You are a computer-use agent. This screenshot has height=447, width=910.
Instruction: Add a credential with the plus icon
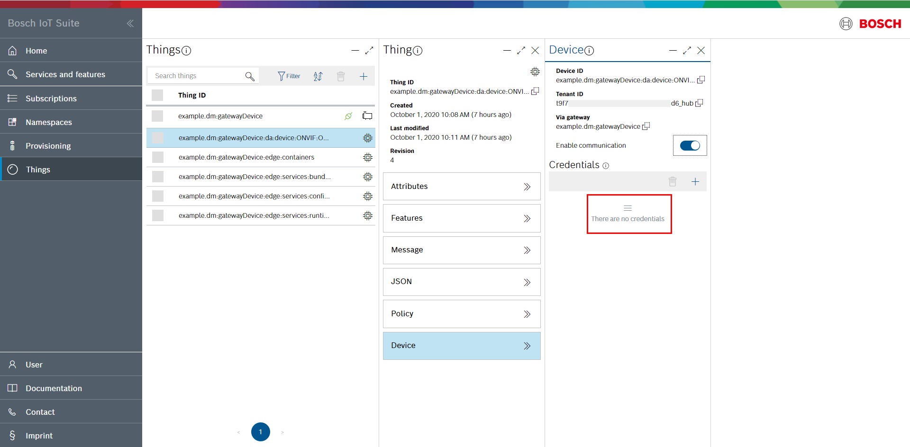(695, 181)
